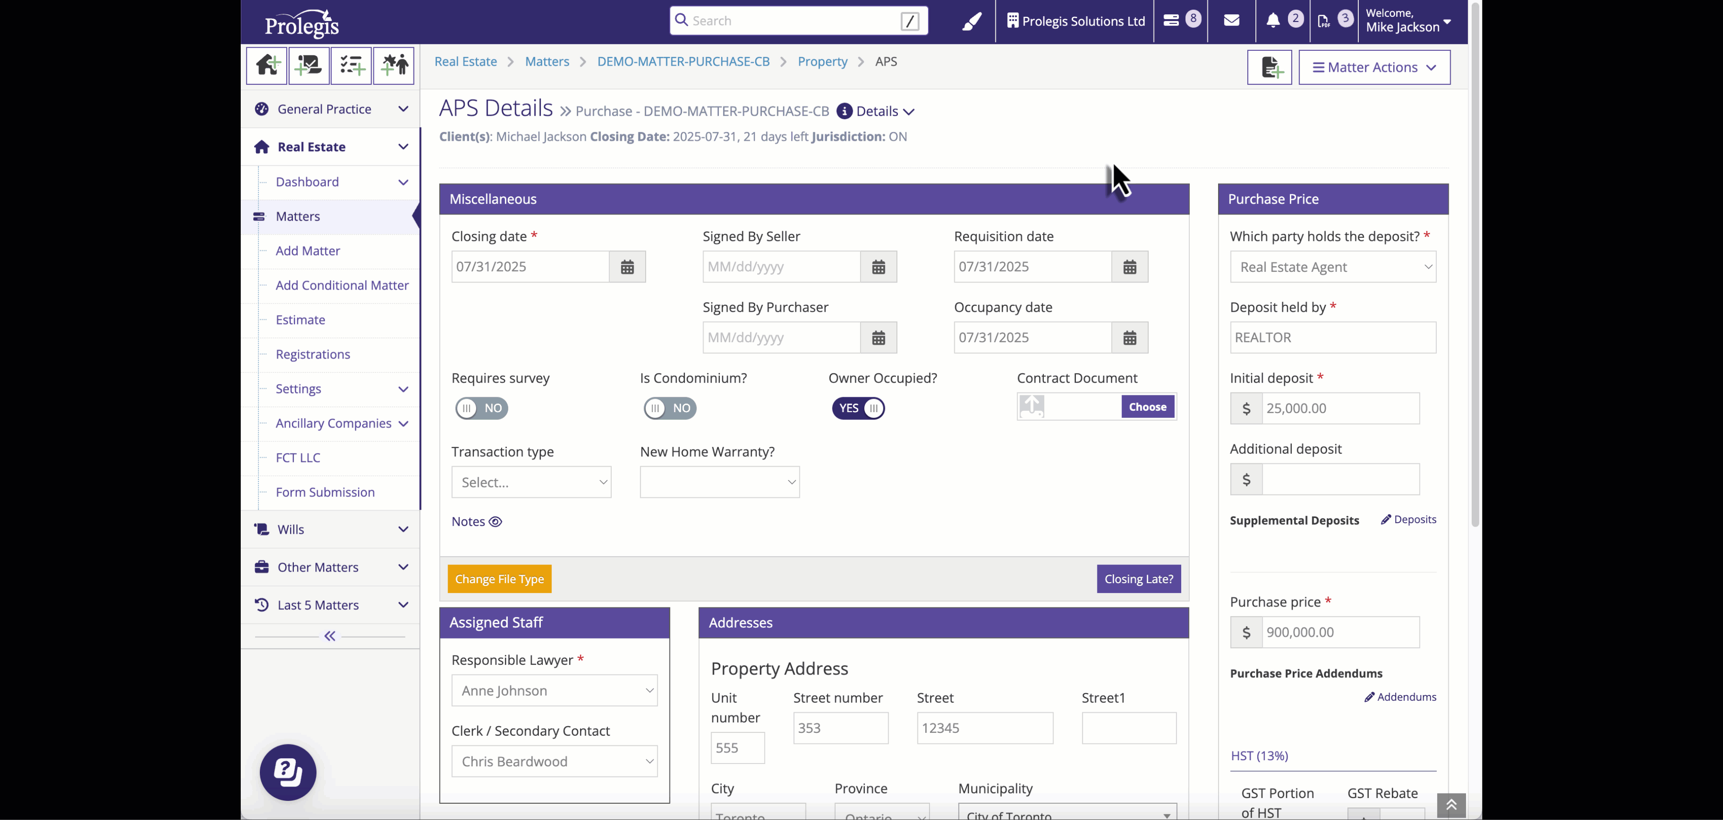
Task: Click the add document icon button
Action: click(x=1269, y=67)
